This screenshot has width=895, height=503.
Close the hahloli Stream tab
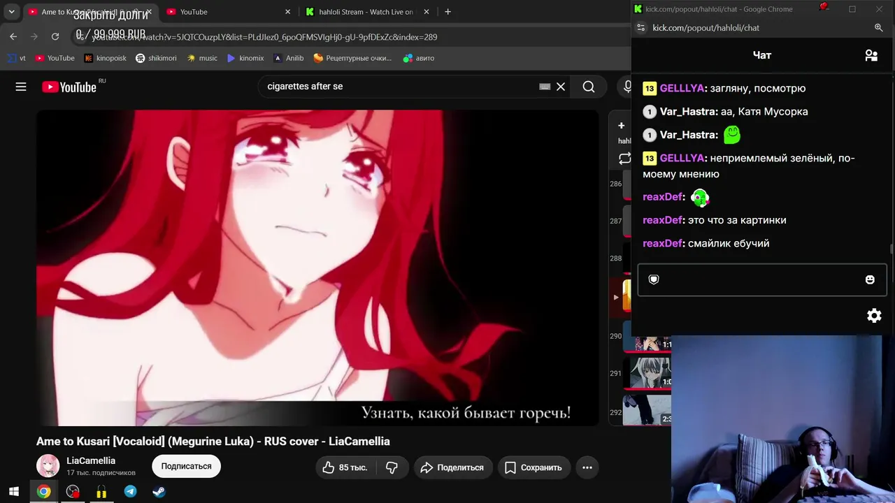point(427,12)
